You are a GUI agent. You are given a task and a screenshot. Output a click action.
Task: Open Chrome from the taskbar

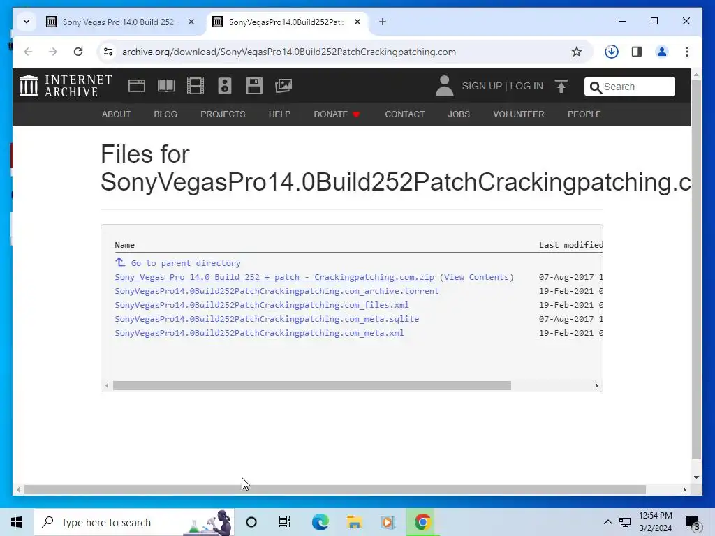(422, 522)
